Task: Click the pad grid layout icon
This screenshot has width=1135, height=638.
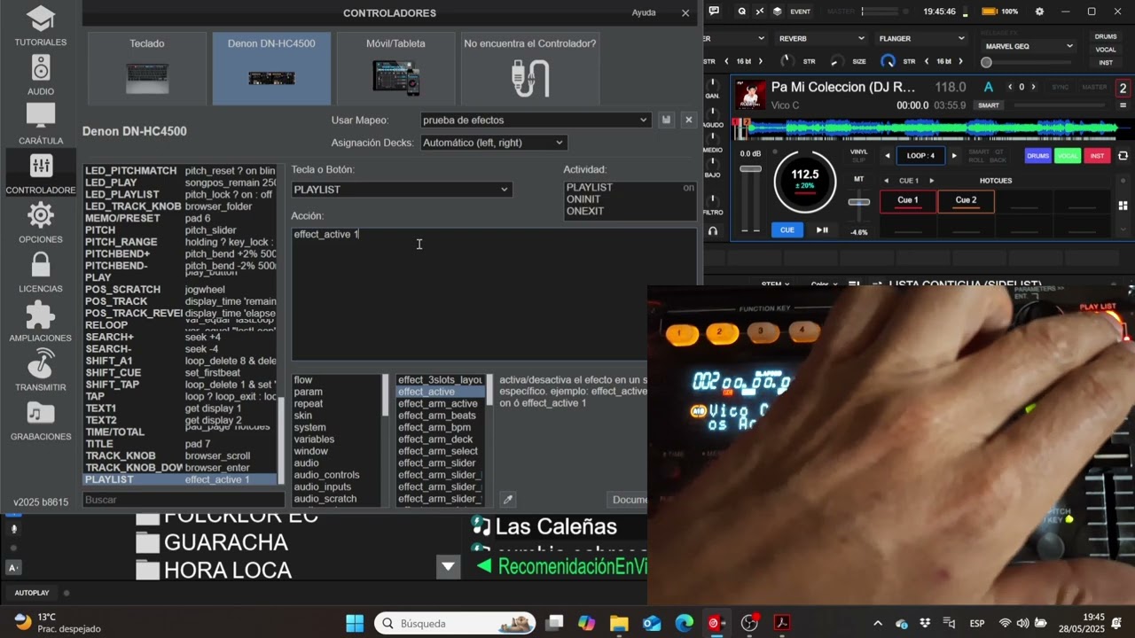Action: [1123, 206]
